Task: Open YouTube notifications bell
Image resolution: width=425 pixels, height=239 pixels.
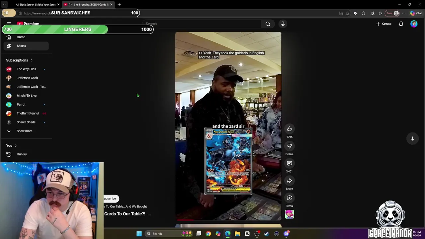Action: [401, 24]
